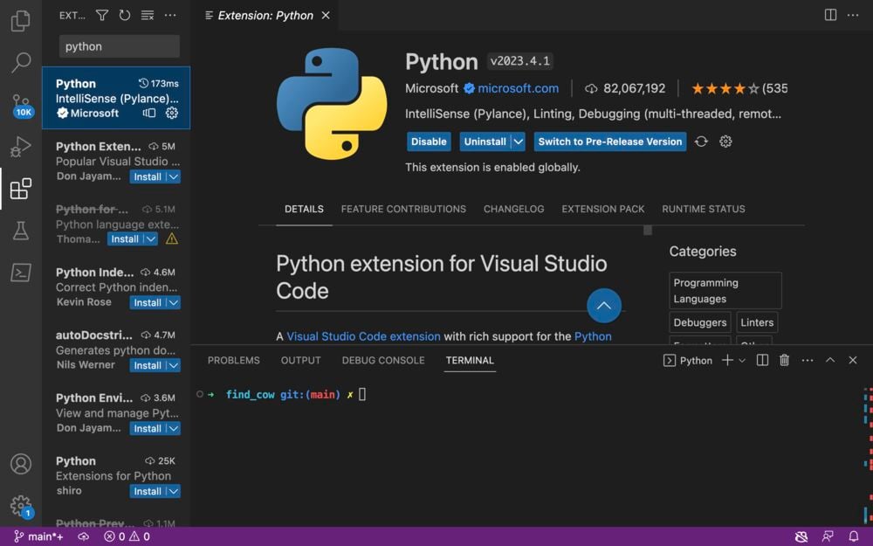The height and width of the screenshot is (546, 873).
Task: Open the filter icon in Extensions panel
Action: 101,15
